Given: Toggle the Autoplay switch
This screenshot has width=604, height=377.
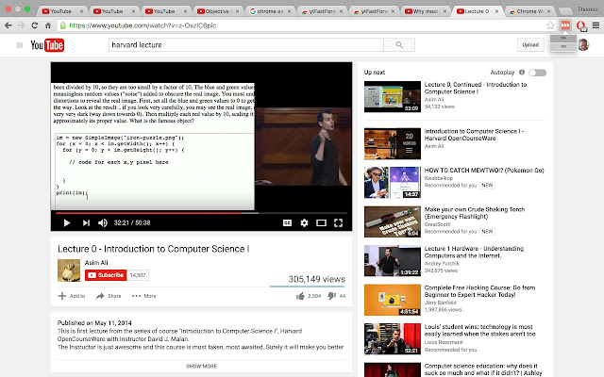Looking at the screenshot, I should click(x=537, y=73).
